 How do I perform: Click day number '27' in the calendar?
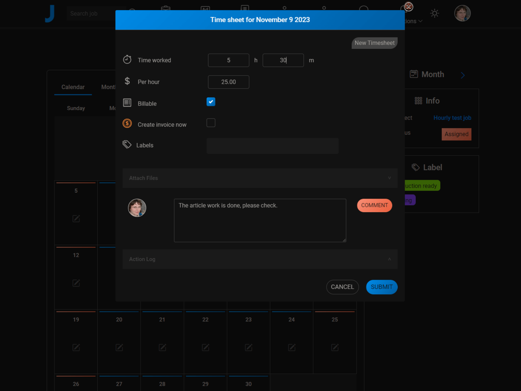click(119, 384)
